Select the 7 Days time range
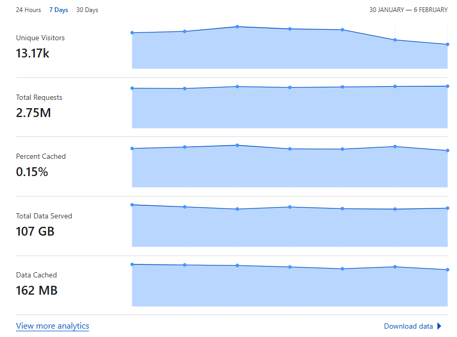The image size is (457, 337). click(x=58, y=10)
